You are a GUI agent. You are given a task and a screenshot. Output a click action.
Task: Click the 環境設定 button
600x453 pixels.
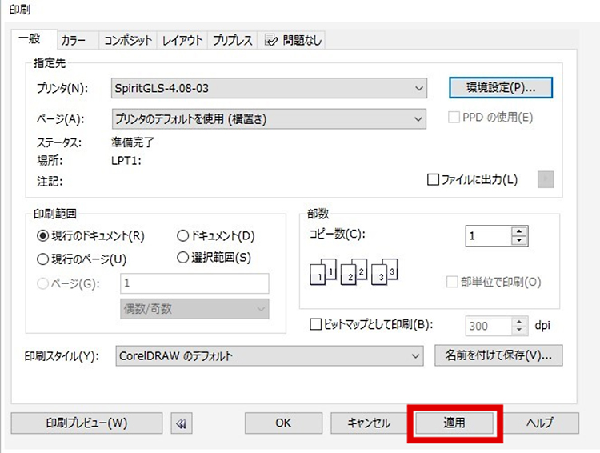[501, 86]
